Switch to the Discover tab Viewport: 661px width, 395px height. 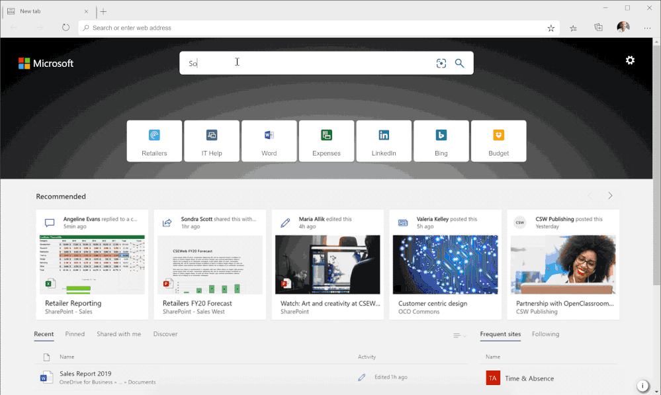coord(165,334)
